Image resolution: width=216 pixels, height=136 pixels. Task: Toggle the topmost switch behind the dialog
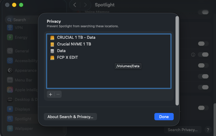[203, 12]
